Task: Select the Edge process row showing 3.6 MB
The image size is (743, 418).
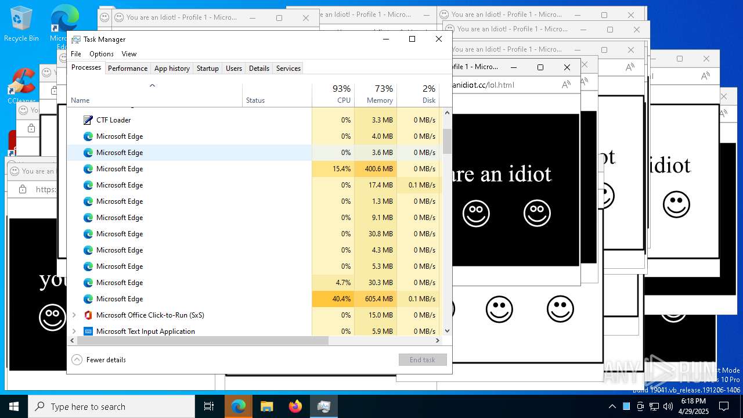Action: tap(254, 153)
